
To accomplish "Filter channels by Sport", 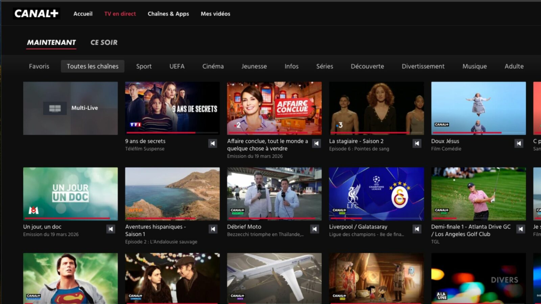I will coord(144,67).
